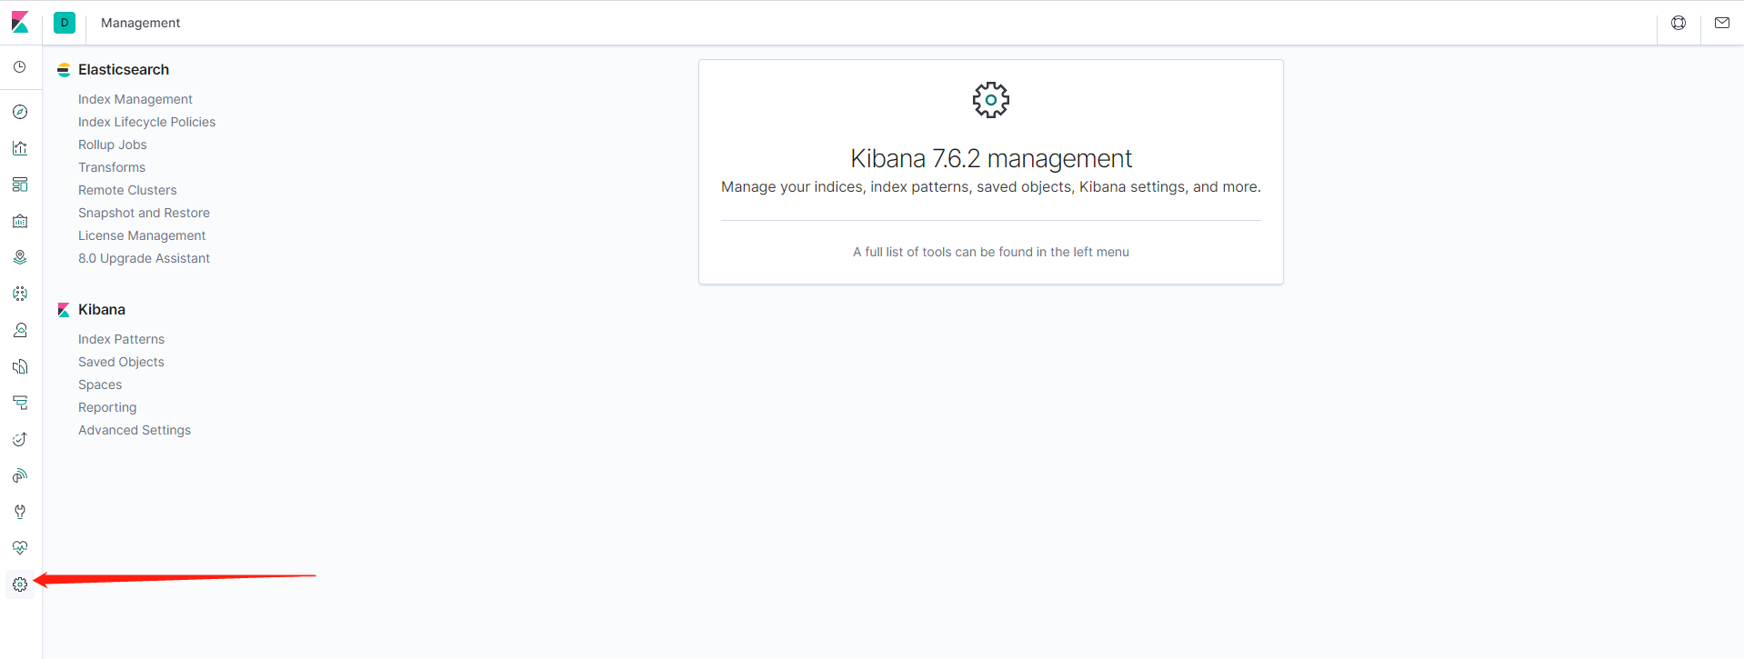The width and height of the screenshot is (1744, 659).
Task: Open the space selector avatar D
Action: click(65, 23)
